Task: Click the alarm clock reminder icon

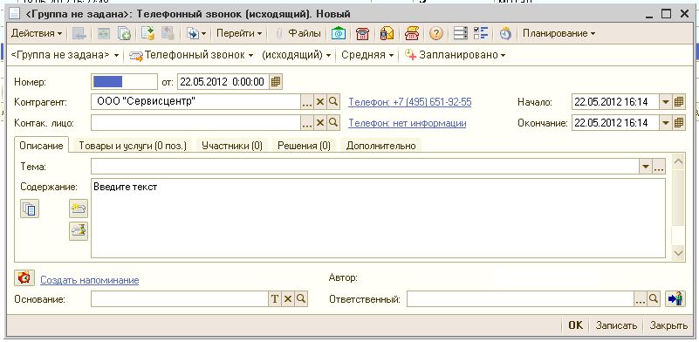Action: tap(24, 277)
